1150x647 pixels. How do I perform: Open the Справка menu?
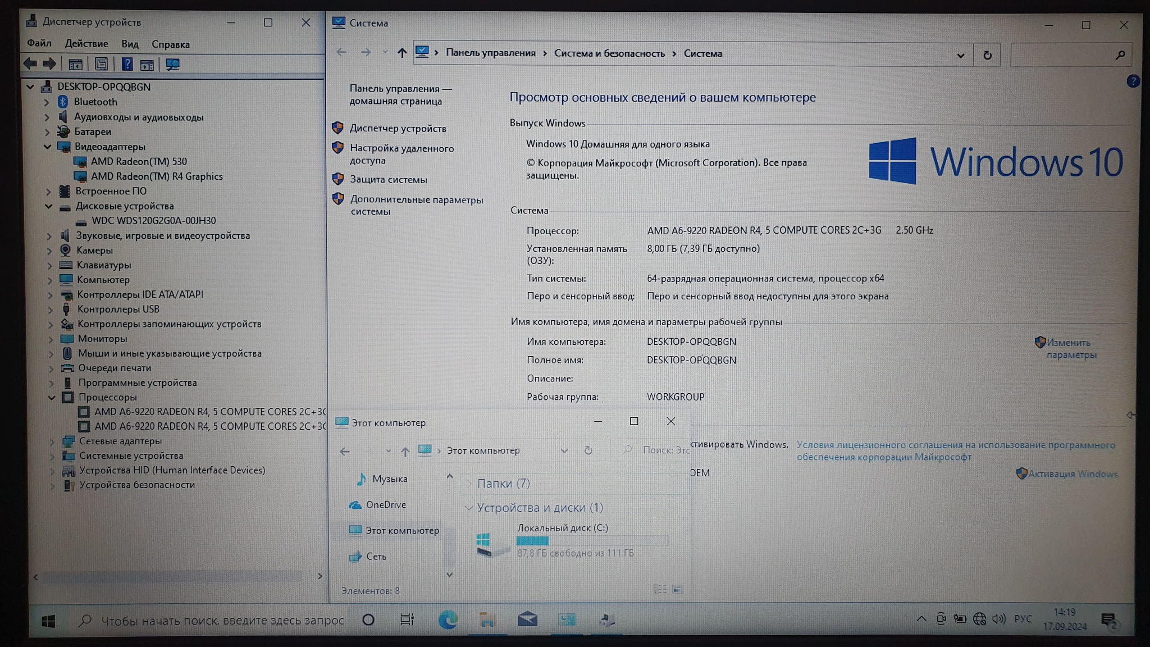(170, 44)
